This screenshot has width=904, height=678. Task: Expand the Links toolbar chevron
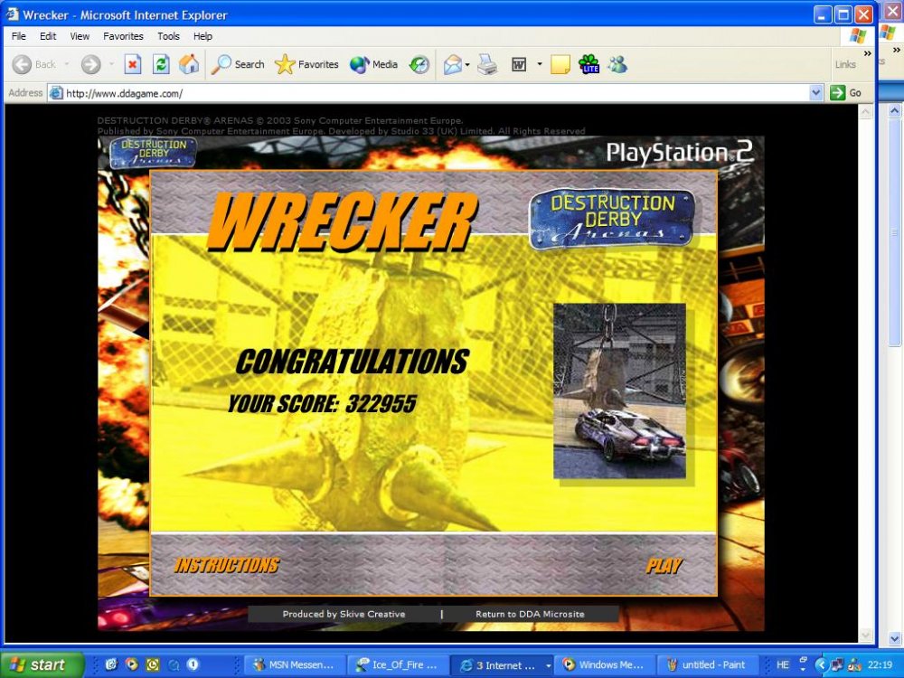click(867, 53)
